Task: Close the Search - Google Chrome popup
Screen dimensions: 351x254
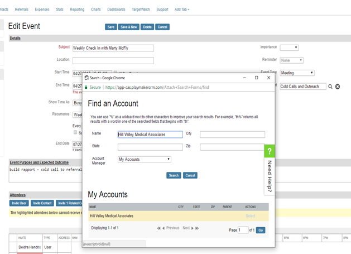Action: pos(268,78)
